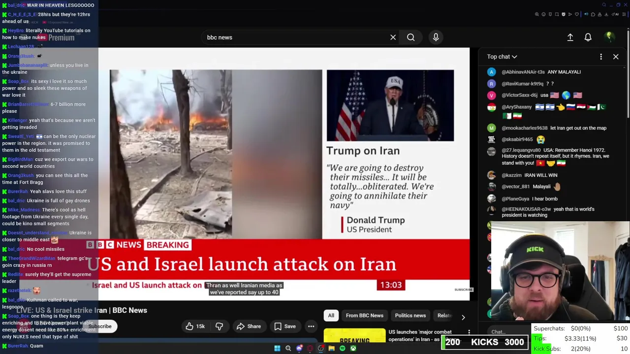Open the browser downloads icon
This screenshot has width=630, height=354.
(x=606, y=14)
